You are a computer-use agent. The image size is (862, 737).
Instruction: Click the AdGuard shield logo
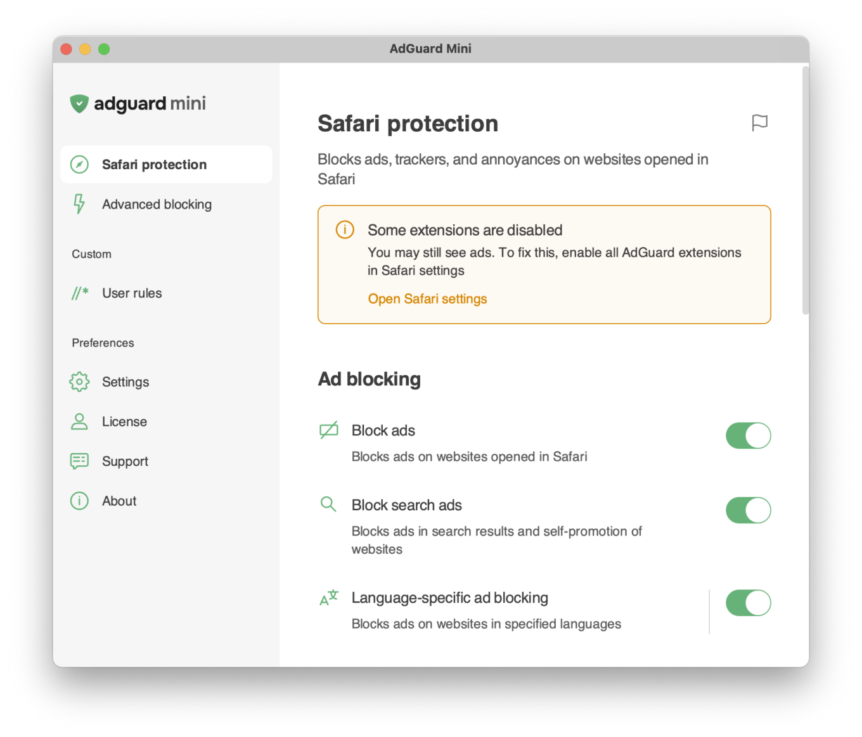[79, 103]
